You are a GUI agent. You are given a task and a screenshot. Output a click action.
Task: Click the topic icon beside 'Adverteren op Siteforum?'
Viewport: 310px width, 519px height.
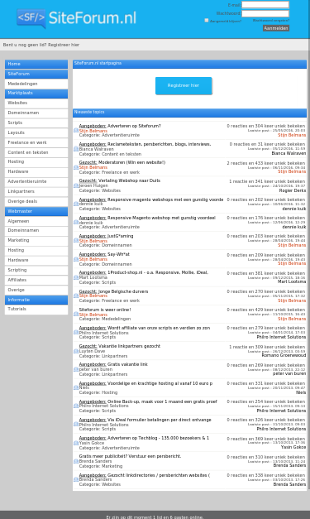[76, 131]
